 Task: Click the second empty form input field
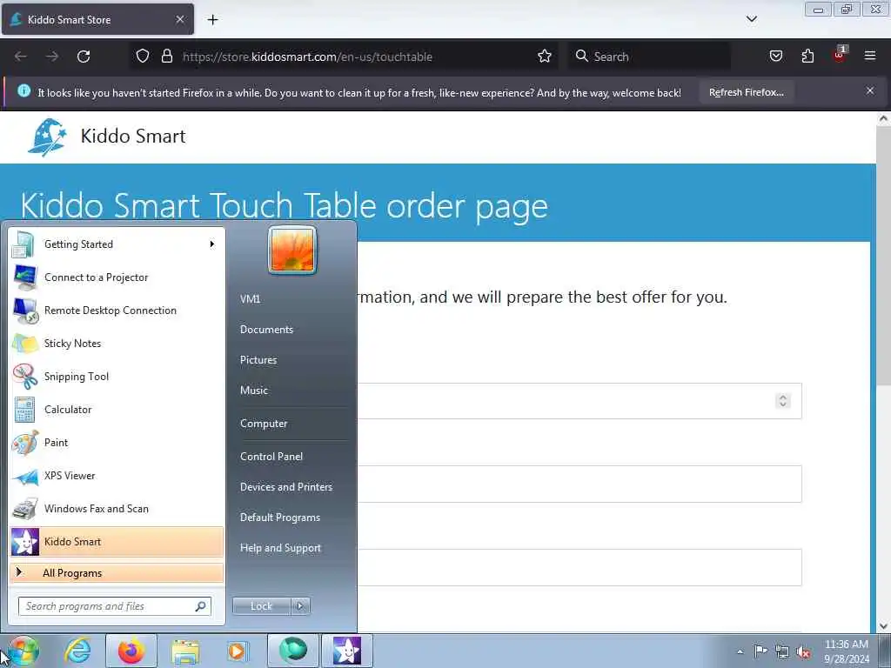[579, 484]
